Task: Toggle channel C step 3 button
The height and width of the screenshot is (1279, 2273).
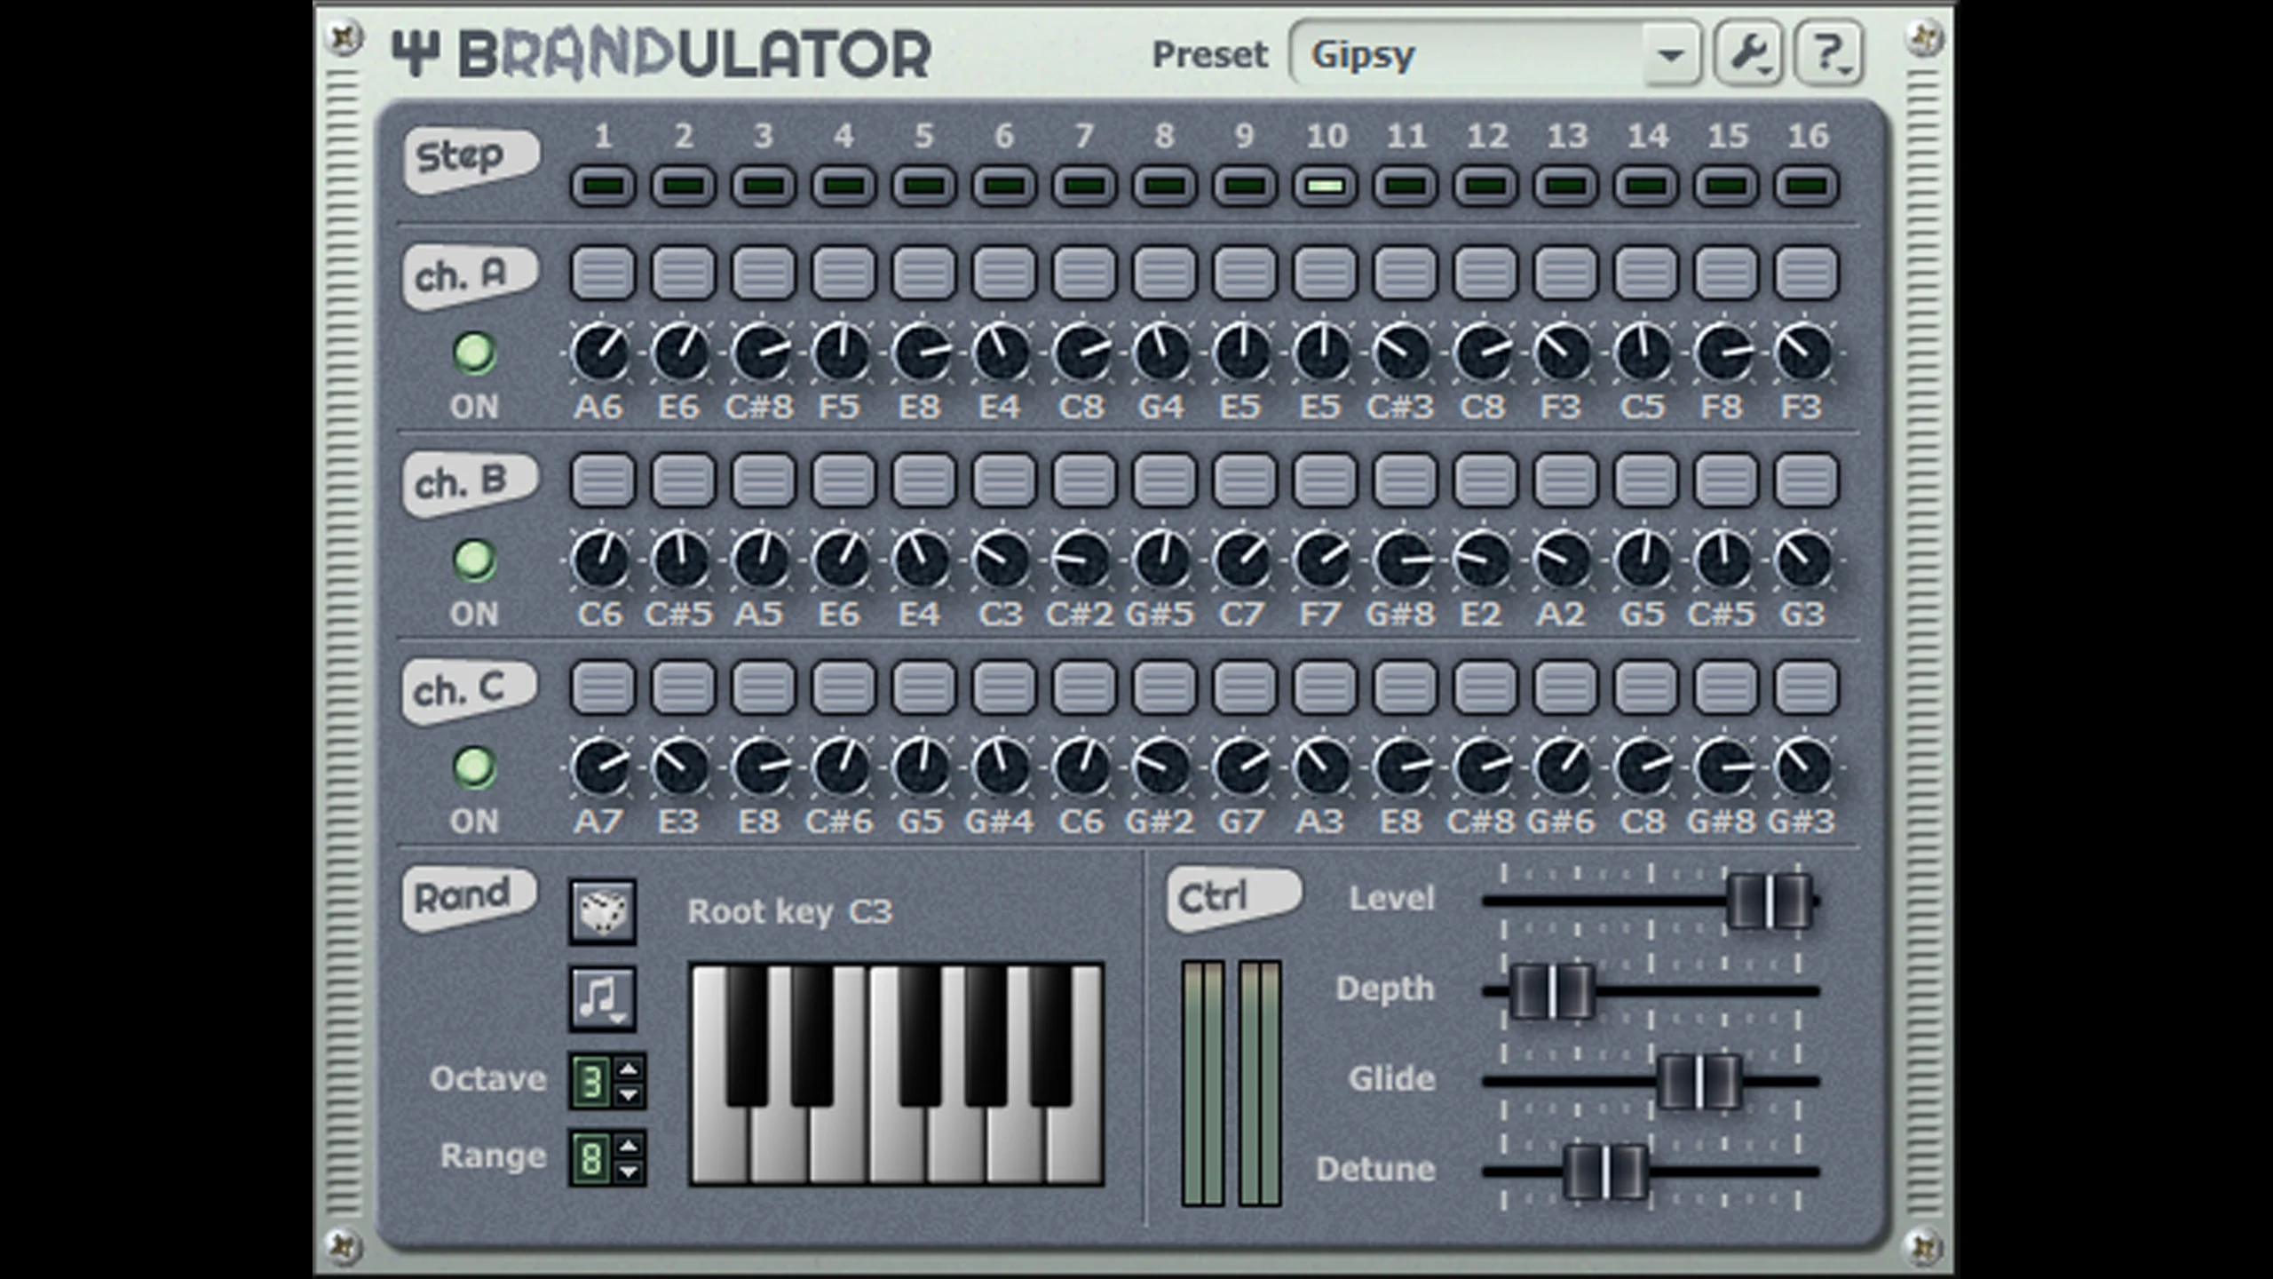Action: point(764,687)
